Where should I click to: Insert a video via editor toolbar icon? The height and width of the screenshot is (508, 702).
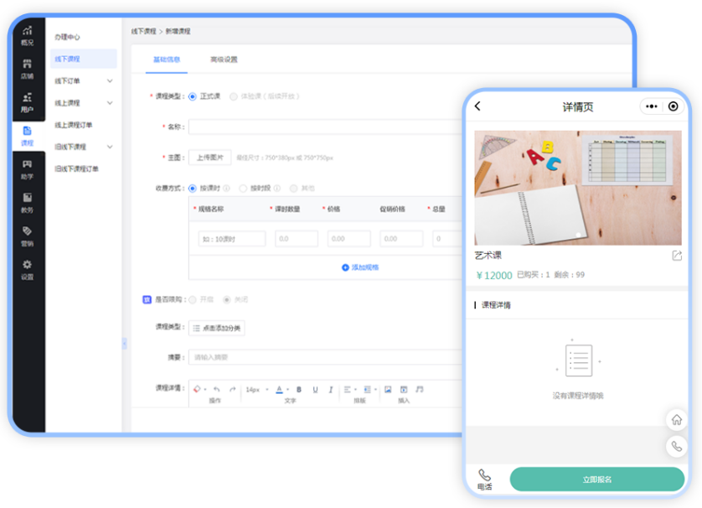tap(404, 389)
